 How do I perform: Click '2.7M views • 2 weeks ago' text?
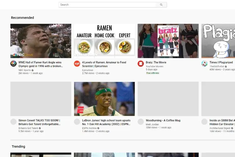(x=96, y=73)
